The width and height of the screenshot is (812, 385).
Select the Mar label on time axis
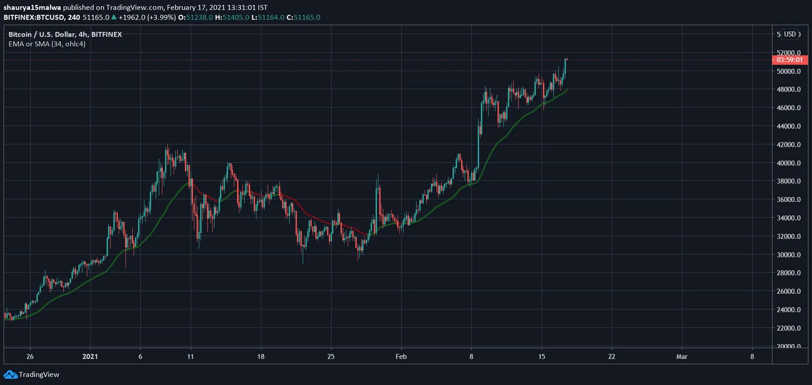coord(682,357)
